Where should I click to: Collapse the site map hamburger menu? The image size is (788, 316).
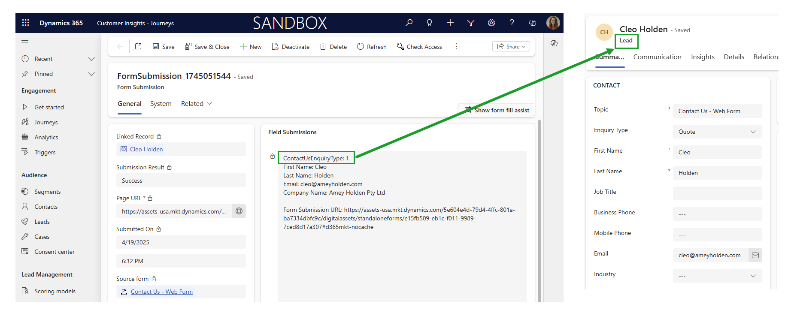(25, 42)
